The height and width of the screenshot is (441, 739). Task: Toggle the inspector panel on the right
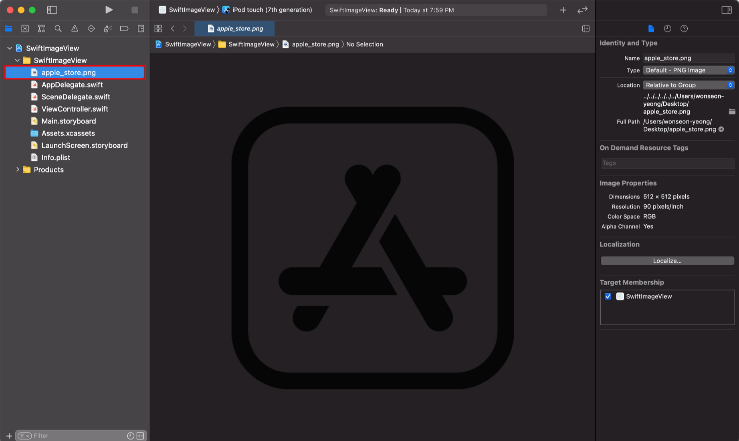coord(726,10)
